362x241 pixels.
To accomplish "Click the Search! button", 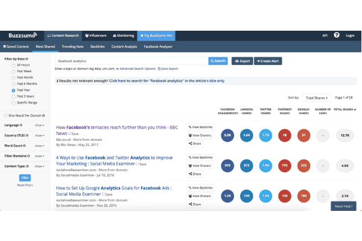I will [218, 61].
